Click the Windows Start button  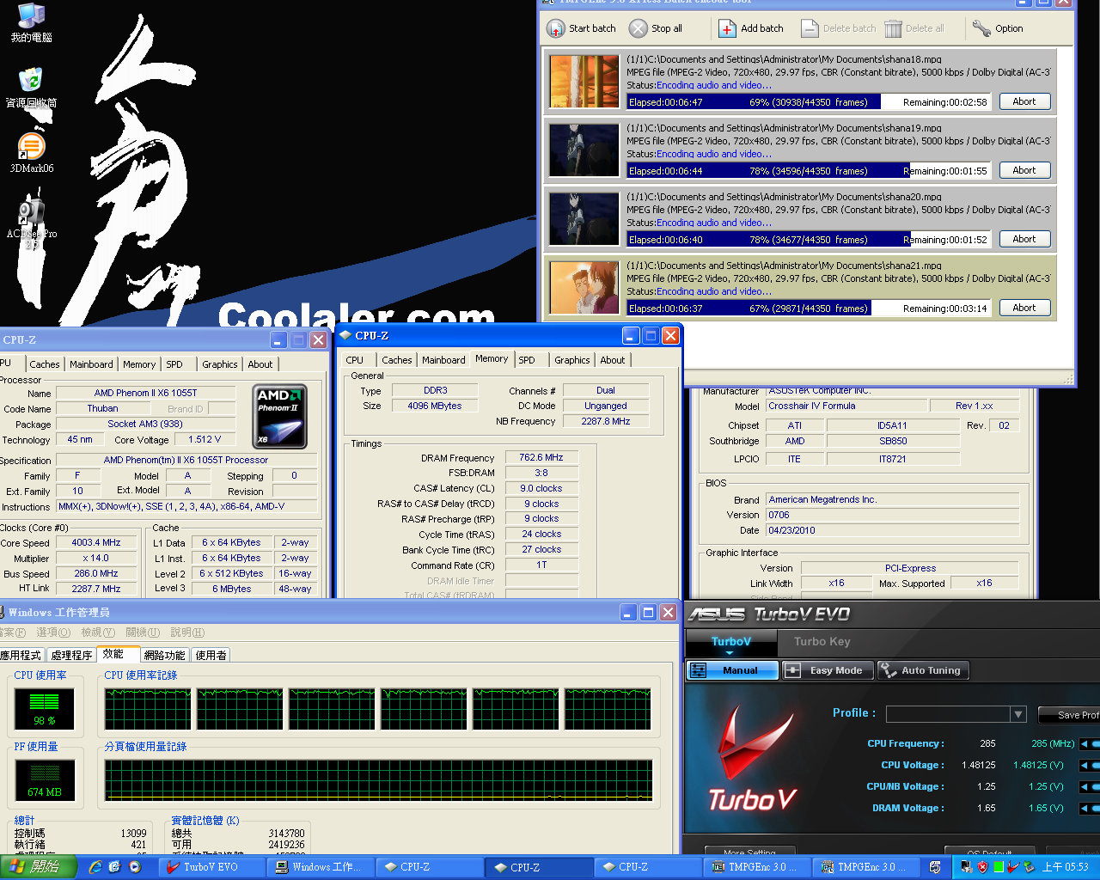pyautogui.click(x=39, y=867)
